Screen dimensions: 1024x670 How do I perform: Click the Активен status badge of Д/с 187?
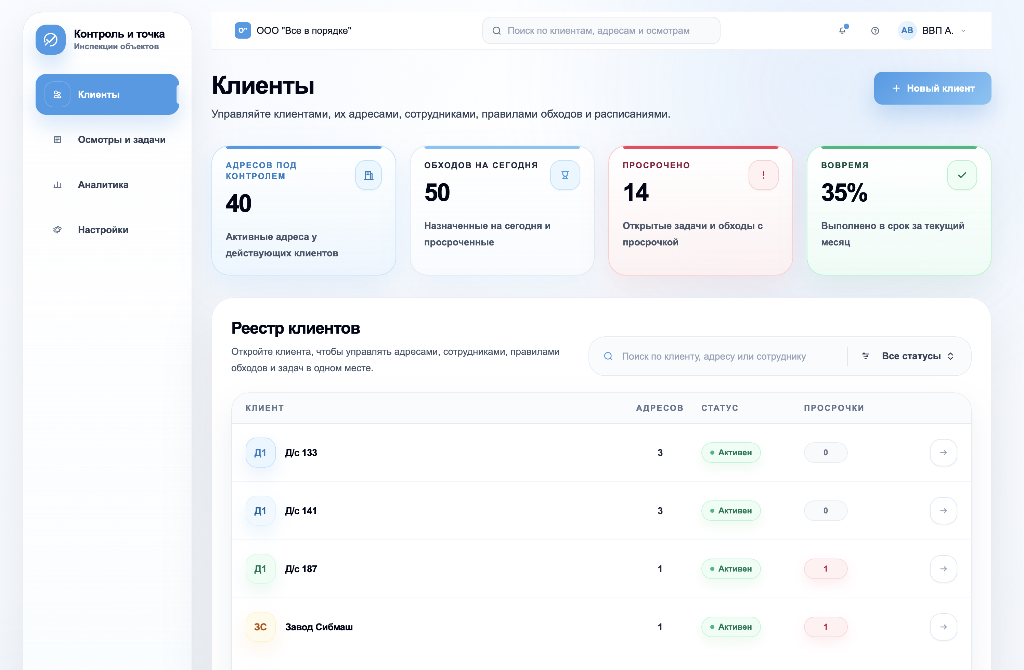coord(730,568)
